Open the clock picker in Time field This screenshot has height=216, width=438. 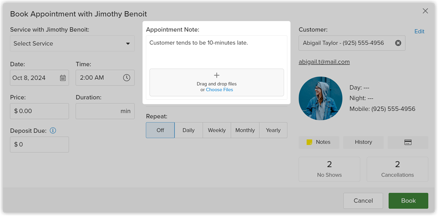126,78
